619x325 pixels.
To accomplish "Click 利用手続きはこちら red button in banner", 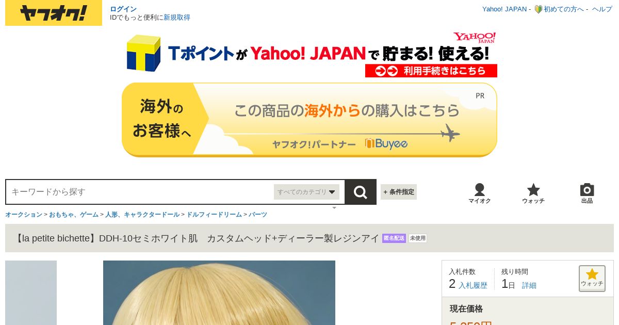I will coord(431,71).
